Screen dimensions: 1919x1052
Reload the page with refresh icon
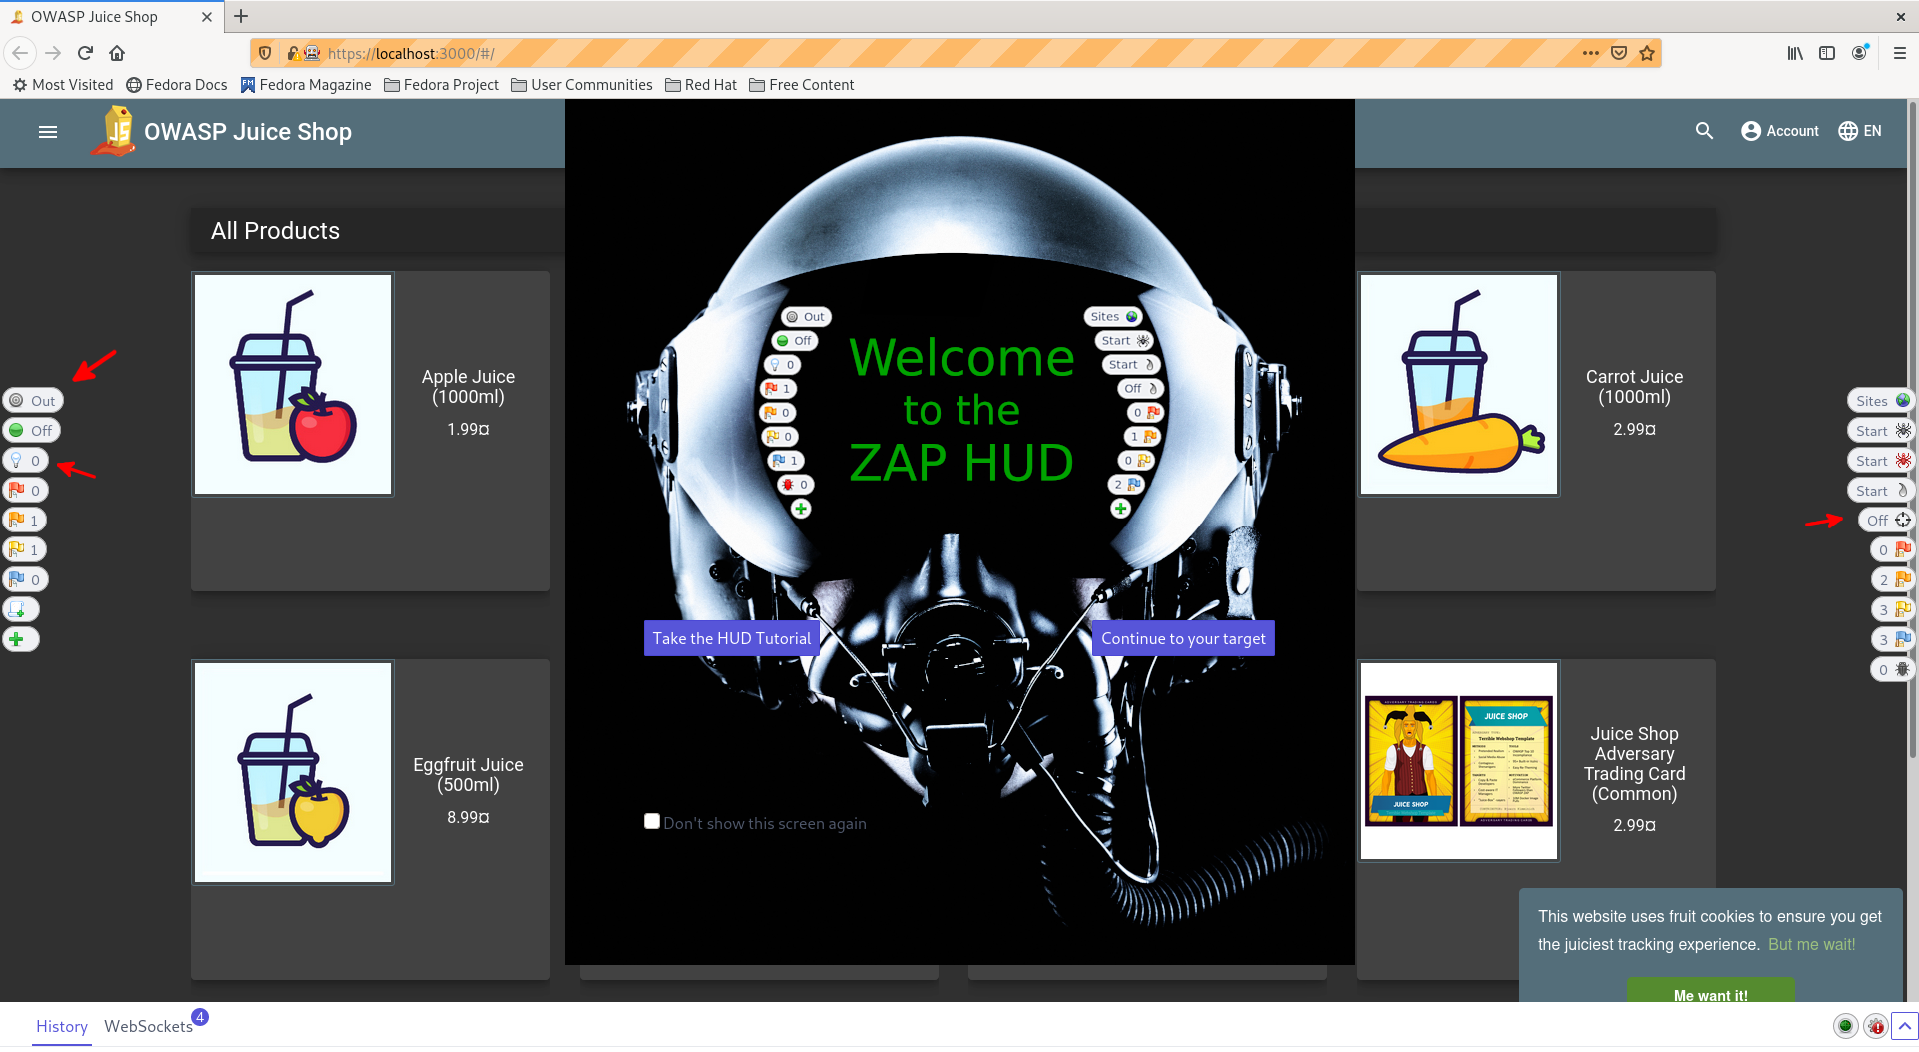tap(86, 53)
